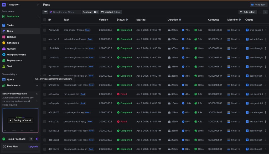
Task: Click Completed status icon of cm3qegdv
Action: (x=118, y=103)
